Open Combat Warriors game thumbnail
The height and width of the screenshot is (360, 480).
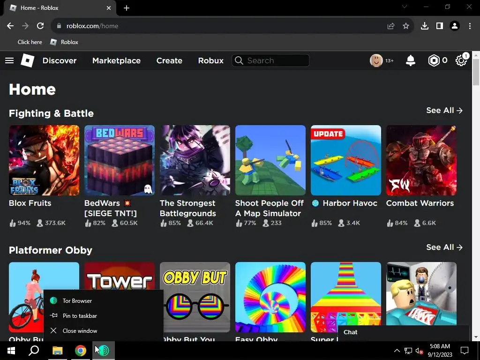pyautogui.click(x=421, y=160)
